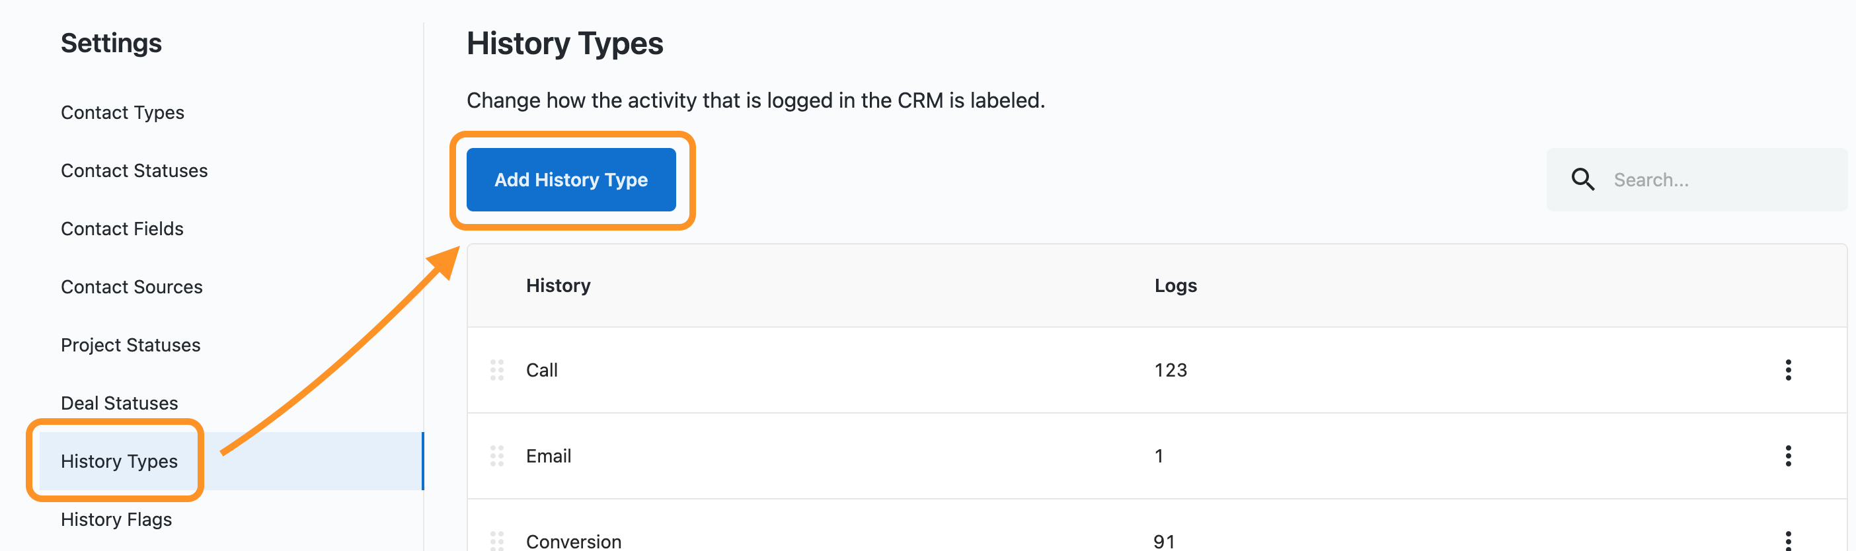Screen dimensions: 1856x551
Task: Open Contact Types settings
Action: click(x=122, y=112)
